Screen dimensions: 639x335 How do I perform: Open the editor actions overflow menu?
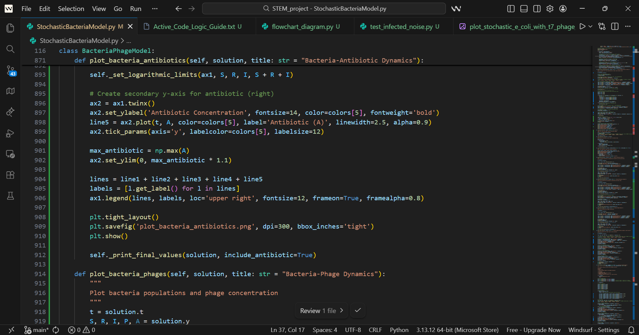tap(629, 26)
